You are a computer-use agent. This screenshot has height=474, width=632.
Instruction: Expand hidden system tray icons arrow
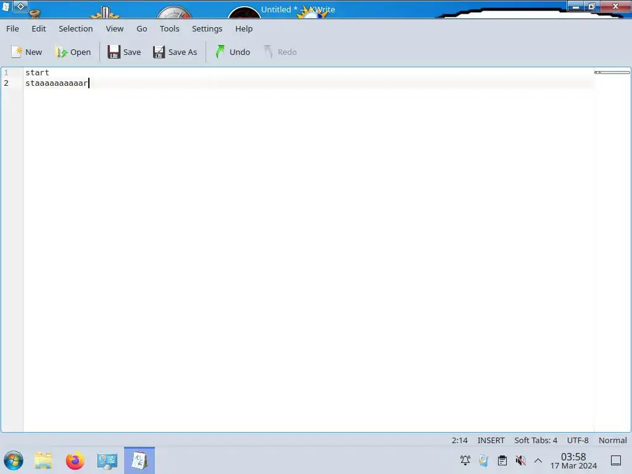[x=538, y=460]
